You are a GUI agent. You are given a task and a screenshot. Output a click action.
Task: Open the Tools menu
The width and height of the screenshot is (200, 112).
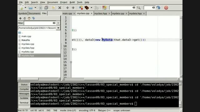(80, 2)
